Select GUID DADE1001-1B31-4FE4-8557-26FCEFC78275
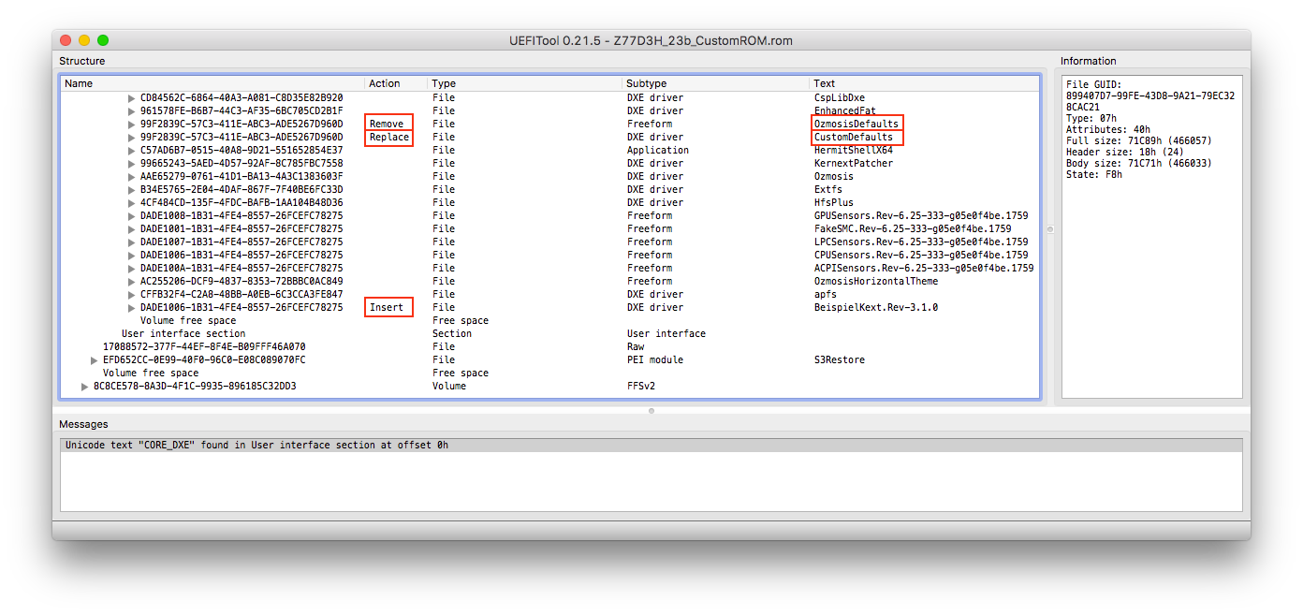1303x615 pixels. click(x=242, y=228)
